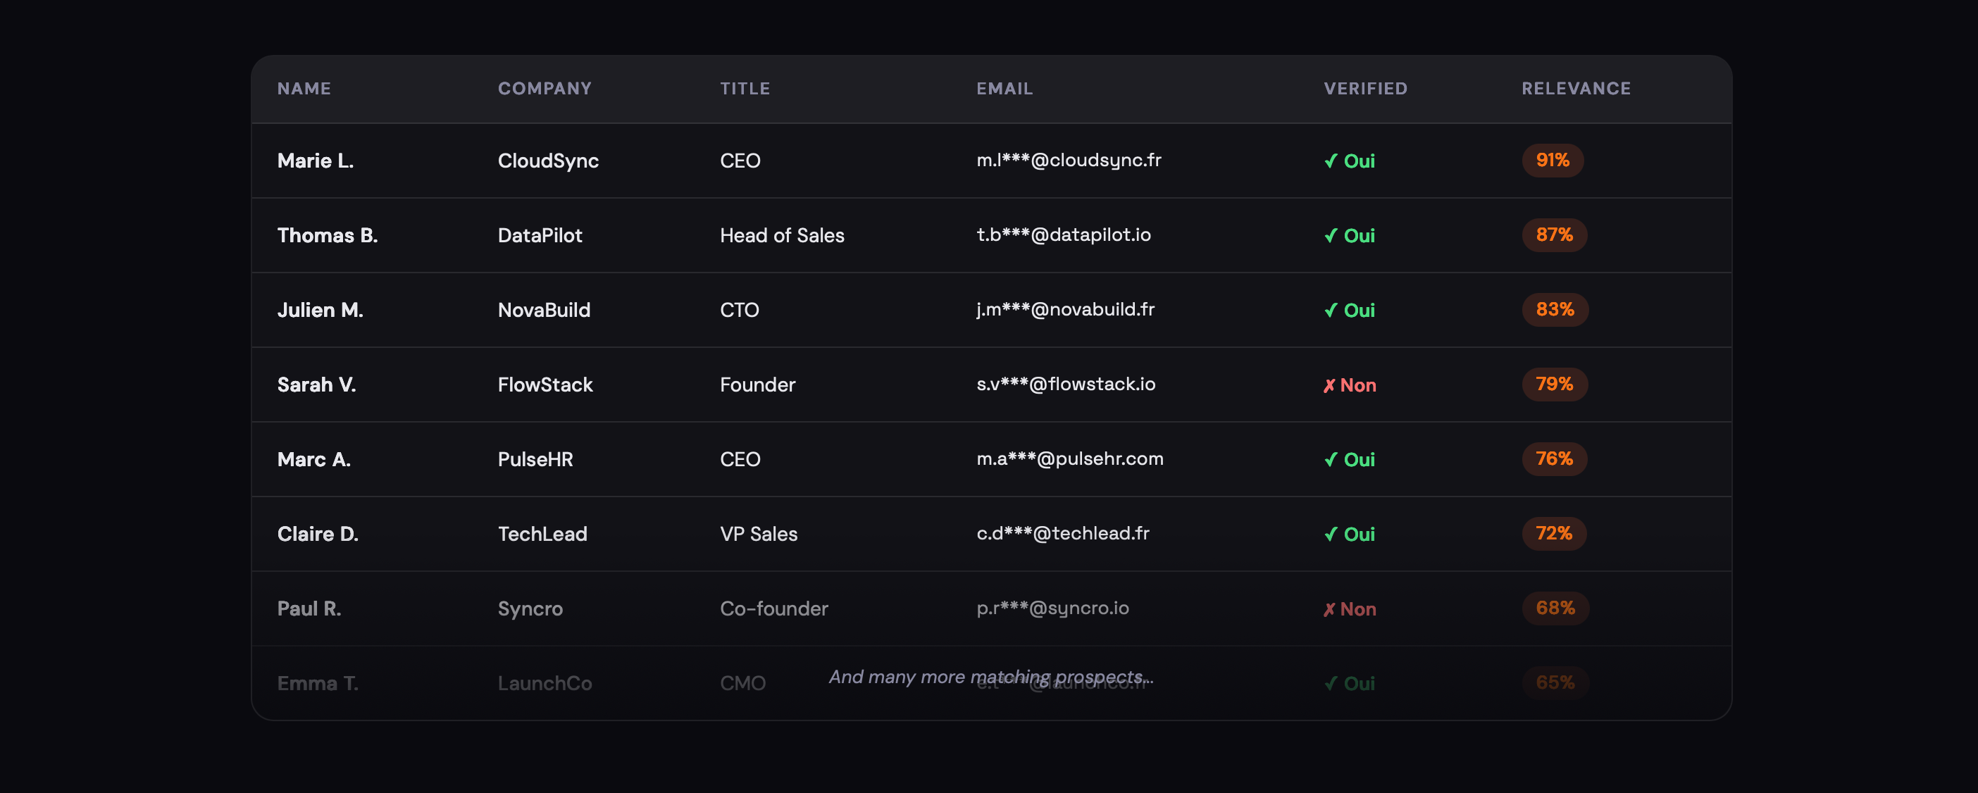The image size is (1978, 793).
Task: Click the TechLead company cell
Action: (x=542, y=534)
